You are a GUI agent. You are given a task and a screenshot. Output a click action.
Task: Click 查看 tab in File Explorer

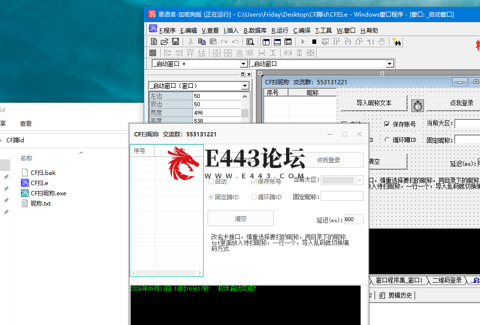pyautogui.click(x=26, y=124)
